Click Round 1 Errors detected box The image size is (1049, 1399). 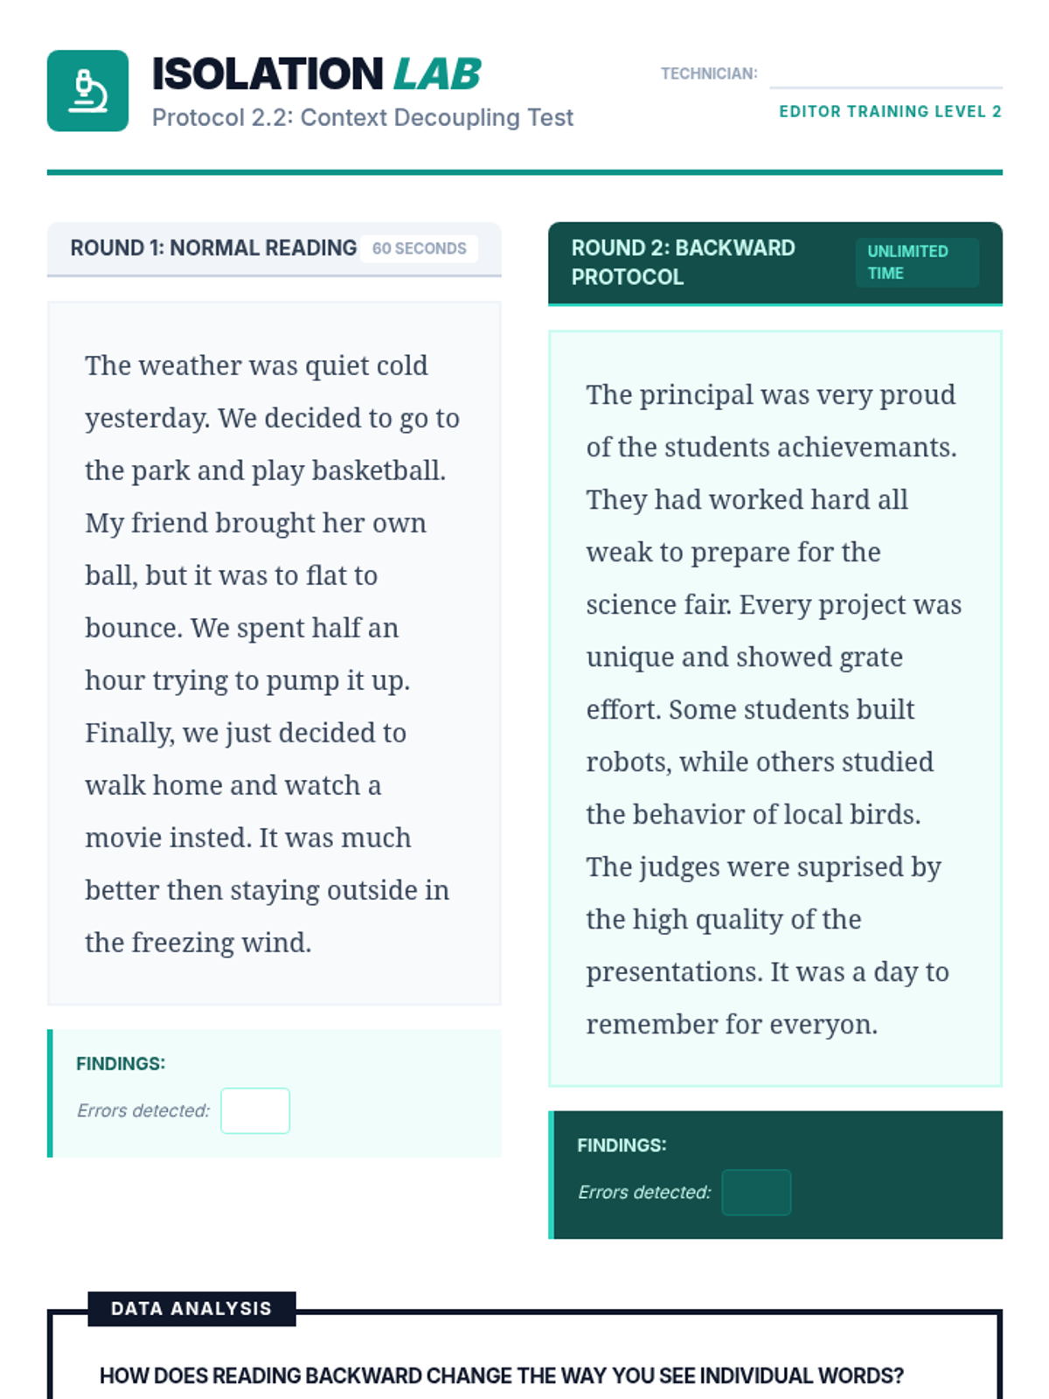coord(255,1110)
